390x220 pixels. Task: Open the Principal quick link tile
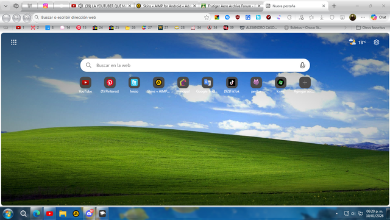[x=183, y=83]
